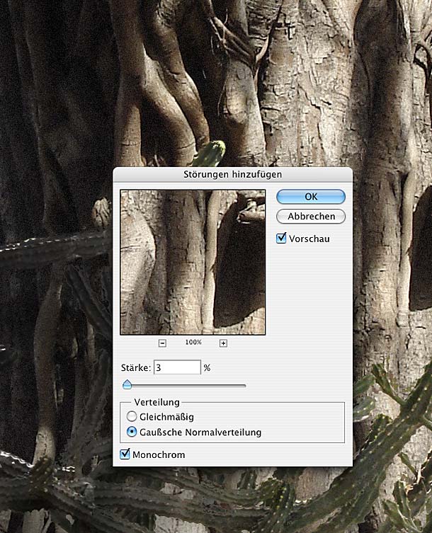Image resolution: width=432 pixels, height=533 pixels.
Task: Zoom in the preview with plus icon
Action: [223, 343]
